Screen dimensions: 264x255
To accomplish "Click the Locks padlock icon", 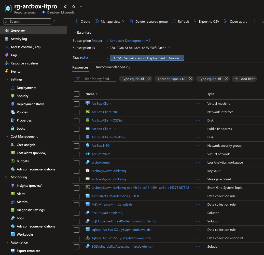I will [x=13, y=128].
